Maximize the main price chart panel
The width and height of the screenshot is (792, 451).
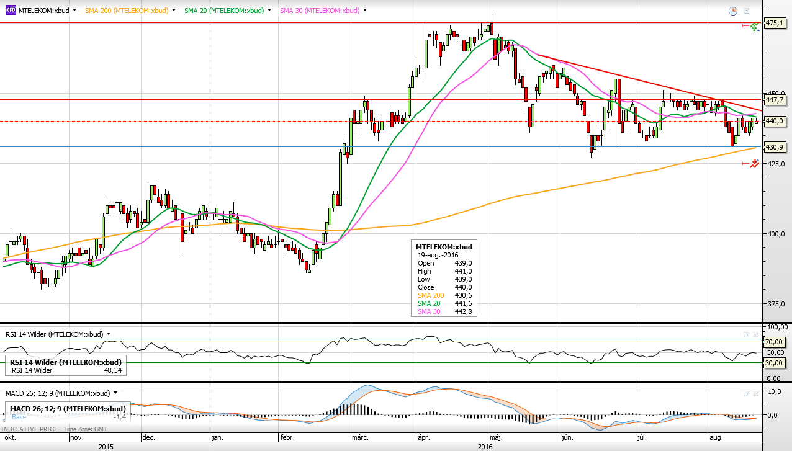pyautogui.click(x=747, y=11)
